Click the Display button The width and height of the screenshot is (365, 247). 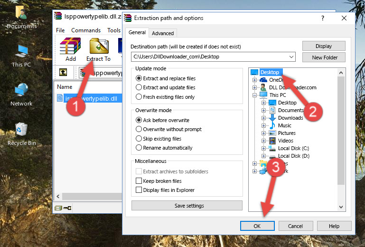[x=324, y=46]
